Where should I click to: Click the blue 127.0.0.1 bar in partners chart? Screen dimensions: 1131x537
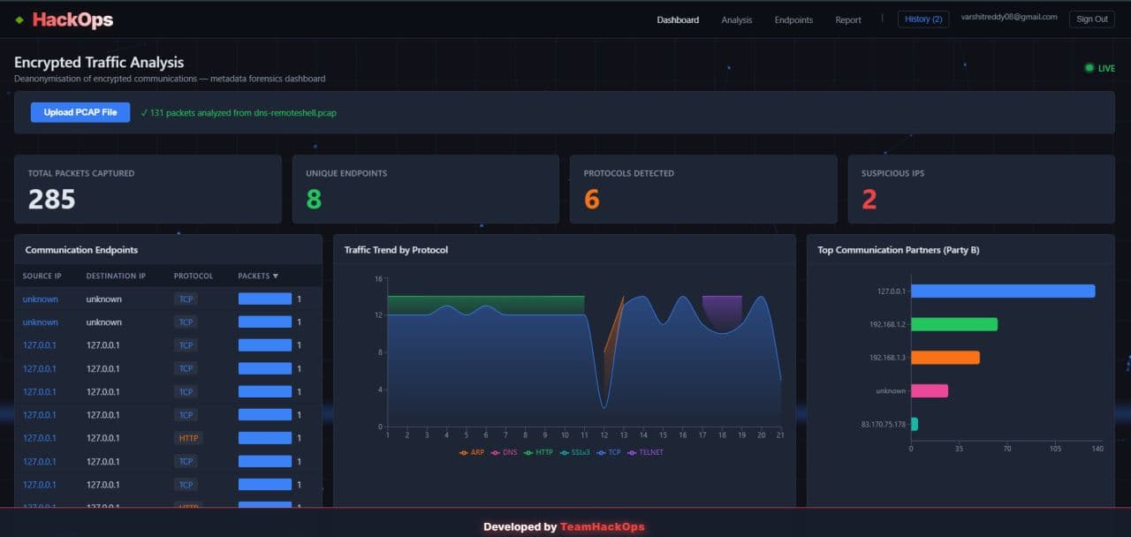coord(1003,291)
